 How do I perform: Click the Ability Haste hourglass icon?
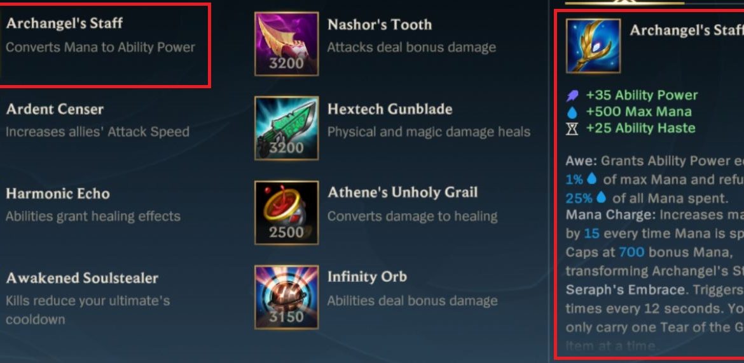[x=572, y=128]
